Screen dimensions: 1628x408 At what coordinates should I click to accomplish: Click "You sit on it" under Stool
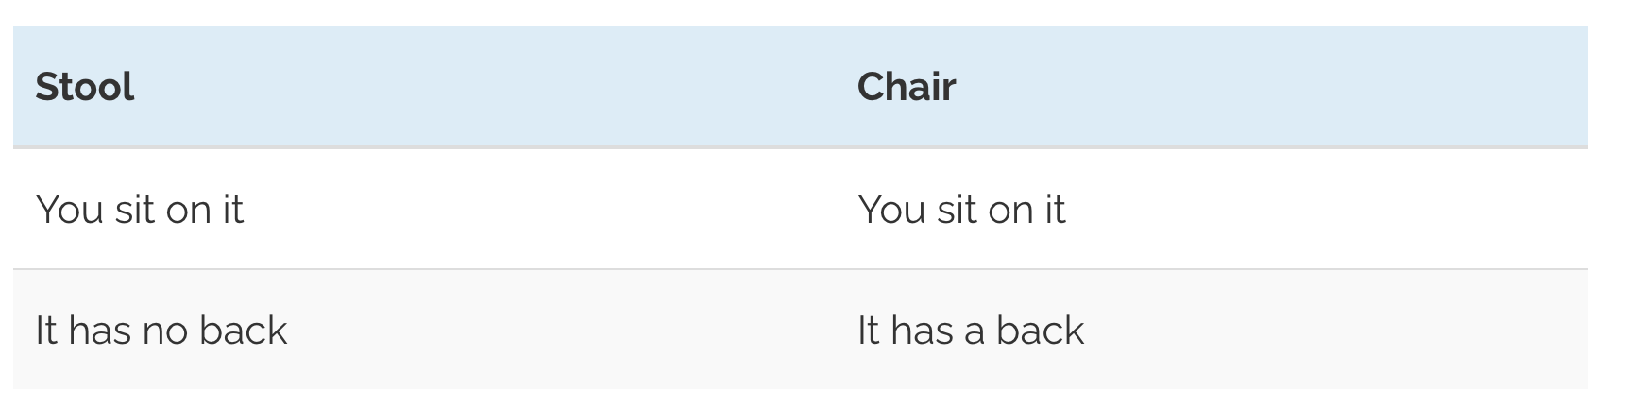coord(140,209)
